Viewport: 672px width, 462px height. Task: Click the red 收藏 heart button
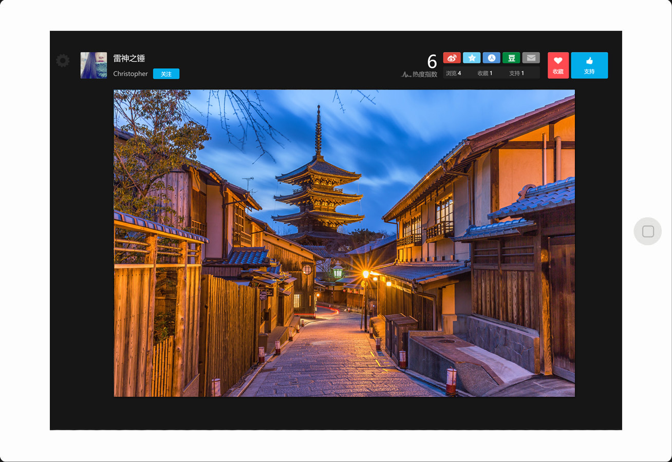click(x=558, y=65)
